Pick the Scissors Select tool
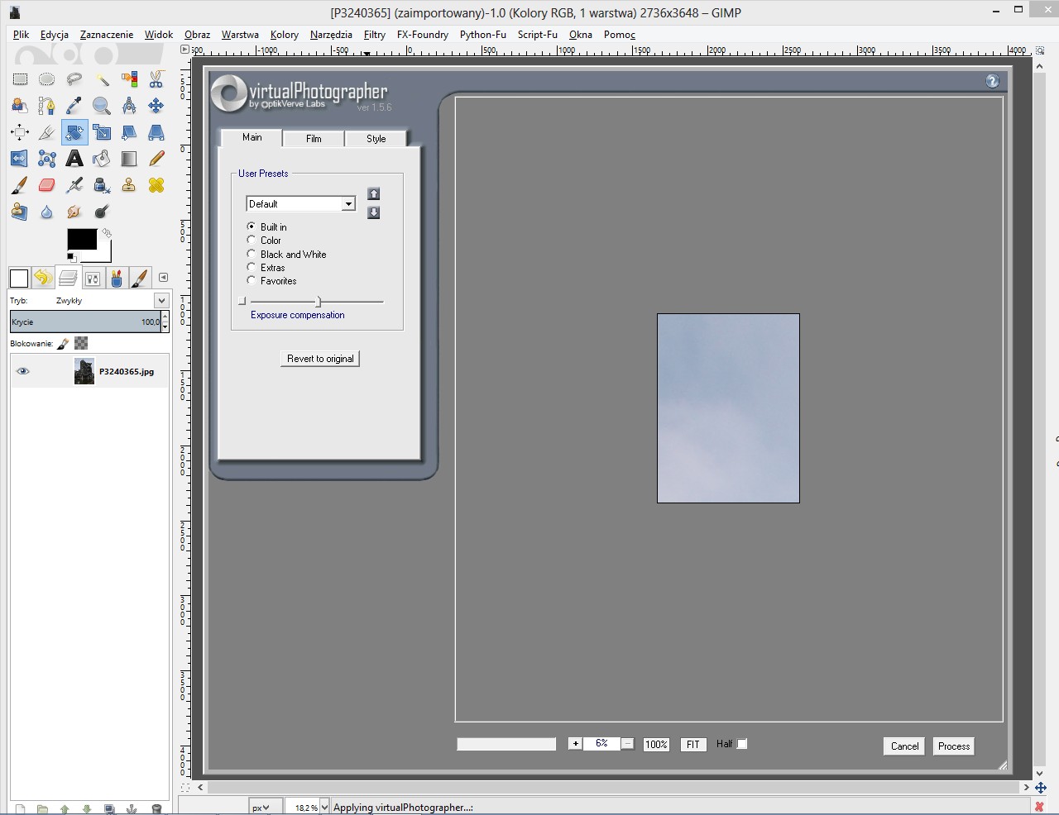This screenshot has width=1059, height=815. [156, 79]
